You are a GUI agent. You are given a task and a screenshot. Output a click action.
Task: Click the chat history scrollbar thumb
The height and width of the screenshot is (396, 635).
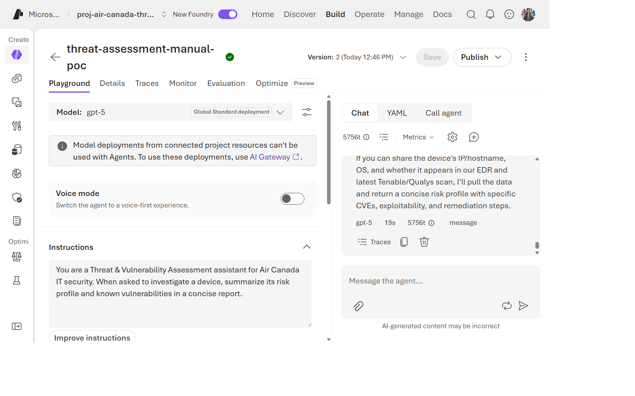click(537, 245)
